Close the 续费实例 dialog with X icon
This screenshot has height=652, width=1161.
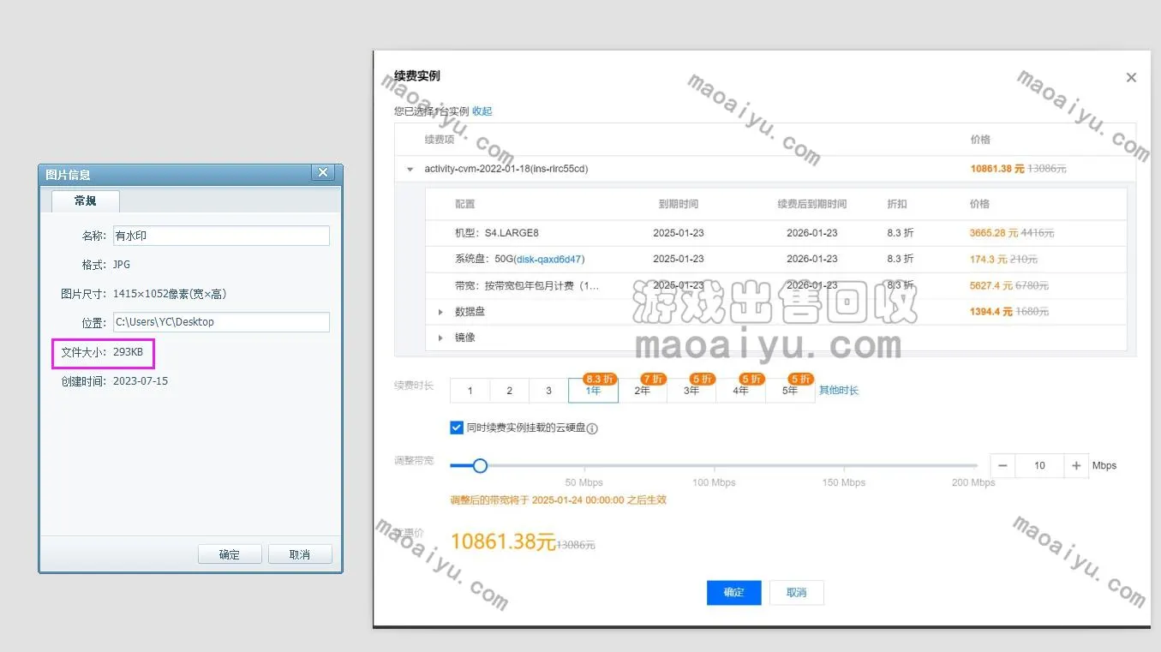point(1131,78)
